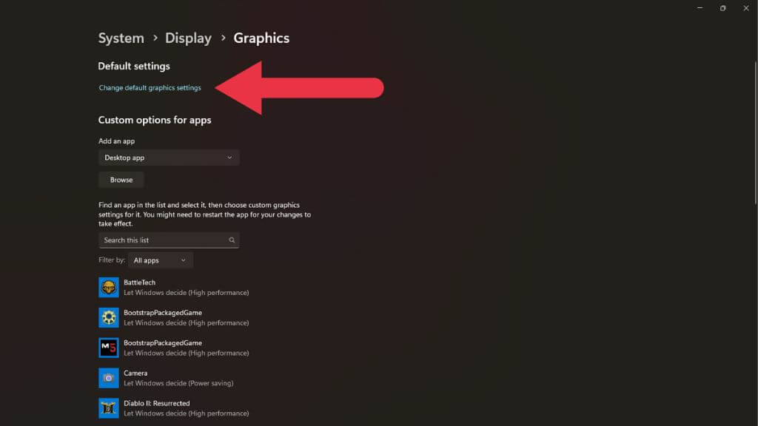Image resolution: width=758 pixels, height=426 pixels.
Task: Click the Camera app icon
Action: (109, 378)
